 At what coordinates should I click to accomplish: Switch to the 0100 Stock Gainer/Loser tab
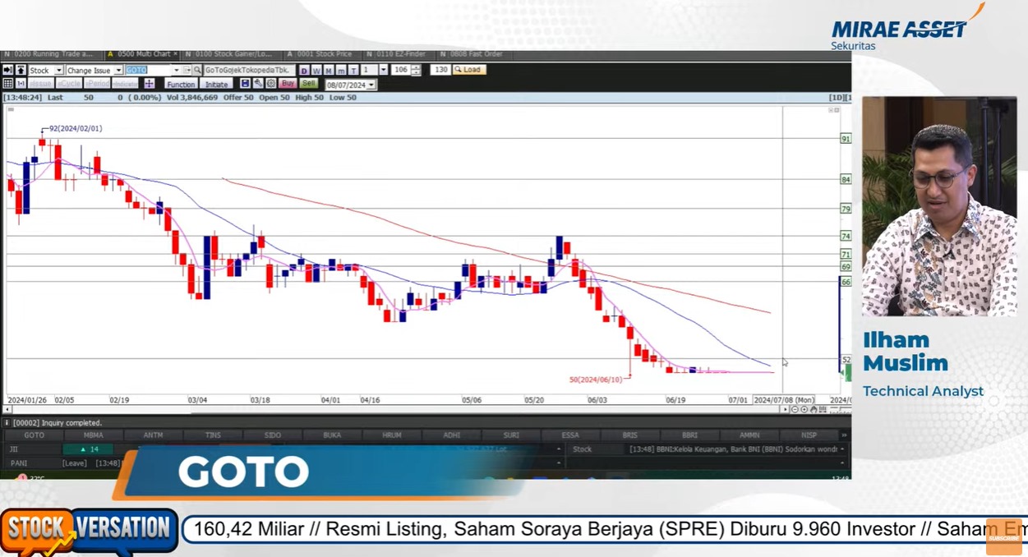(230, 54)
